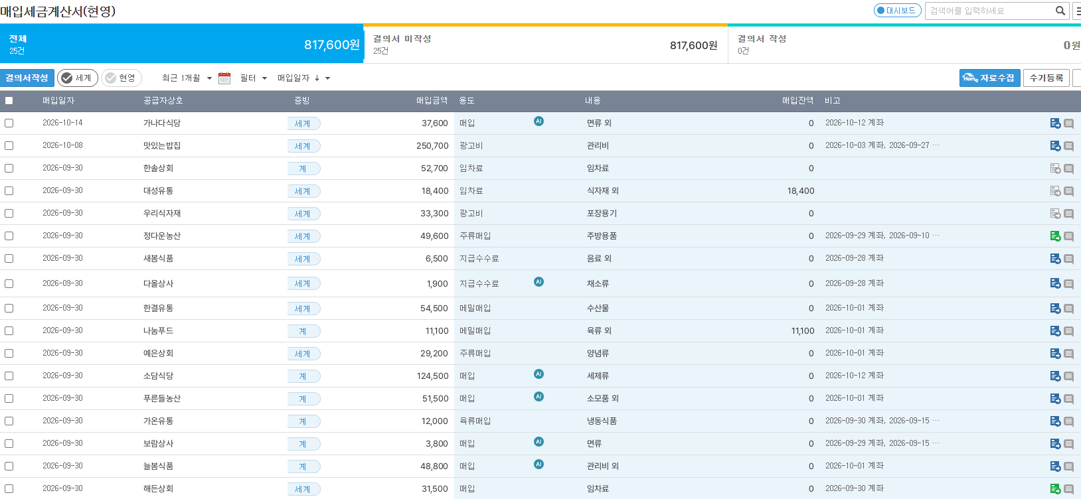
Task: Click gray document icon for 우리식자재 row
Action: click(1055, 214)
